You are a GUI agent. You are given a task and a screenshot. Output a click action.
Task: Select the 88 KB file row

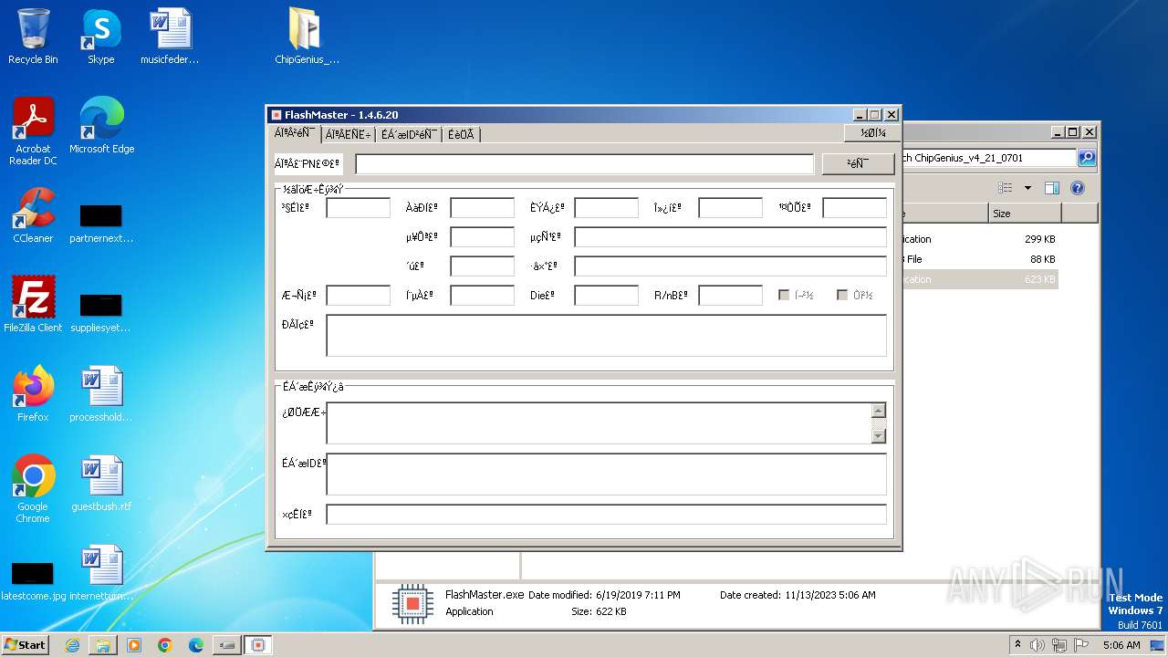coord(979,259)
